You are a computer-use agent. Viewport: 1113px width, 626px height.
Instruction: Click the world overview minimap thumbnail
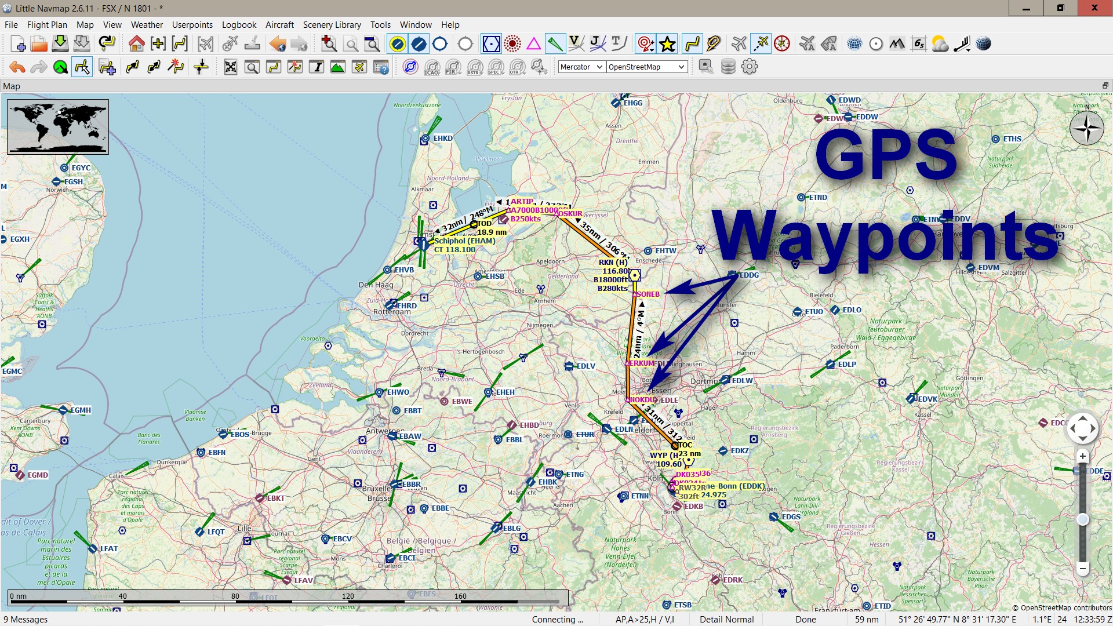(x=58, y=126)
